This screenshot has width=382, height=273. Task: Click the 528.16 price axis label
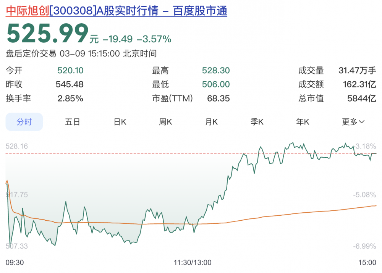(17, 146)
